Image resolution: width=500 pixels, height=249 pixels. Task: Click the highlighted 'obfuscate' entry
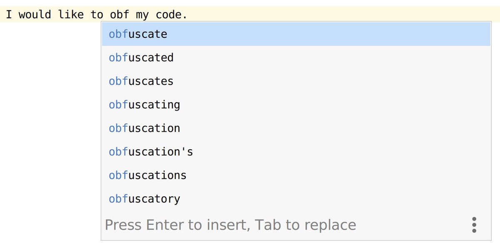tap(137, 34)
